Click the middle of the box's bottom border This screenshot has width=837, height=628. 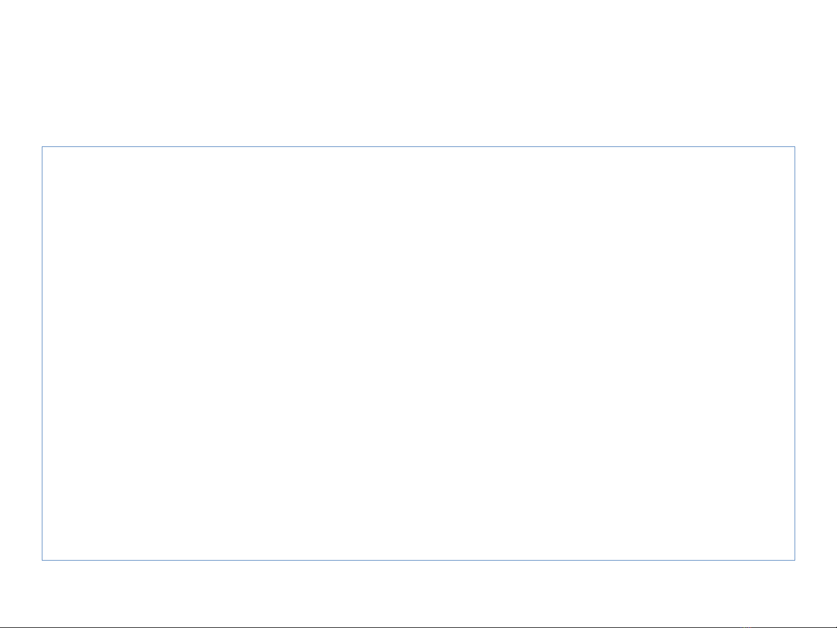click(418, 560)
